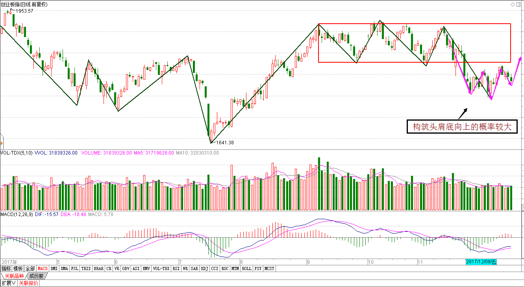Pick the RSI indicator
Viewport: 524px width, 287px height.
tap(176, 268)
